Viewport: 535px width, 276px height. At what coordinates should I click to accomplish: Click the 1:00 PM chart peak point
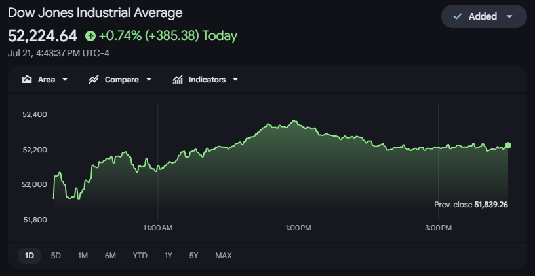[294, 120]
